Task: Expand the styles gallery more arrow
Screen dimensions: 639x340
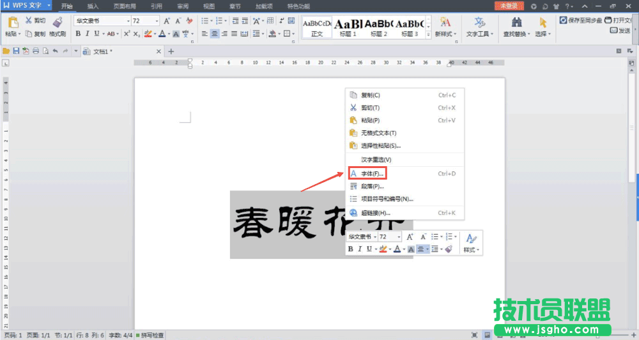Action: (x=428, y=36)
